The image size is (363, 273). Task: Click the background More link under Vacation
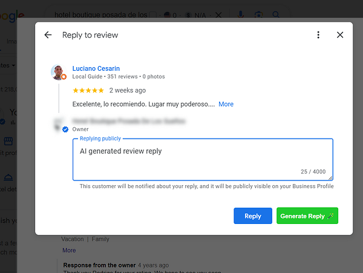click(x=69, y=251)
